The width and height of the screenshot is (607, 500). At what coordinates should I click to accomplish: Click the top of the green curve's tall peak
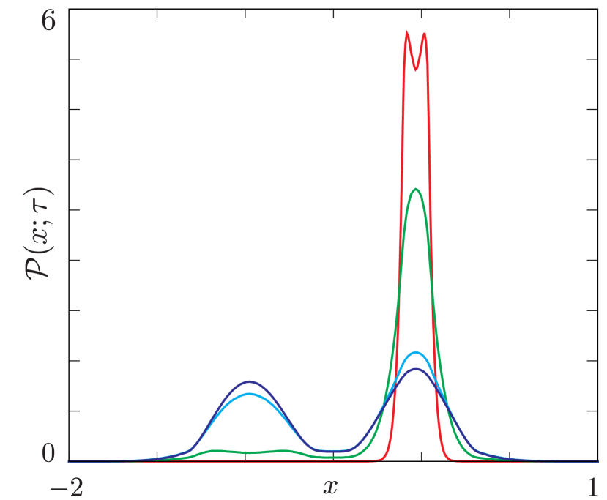click(x=416, y=189)
